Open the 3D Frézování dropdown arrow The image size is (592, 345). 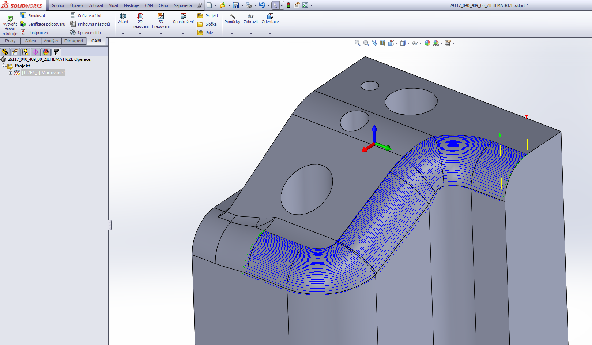click(161, 34)
